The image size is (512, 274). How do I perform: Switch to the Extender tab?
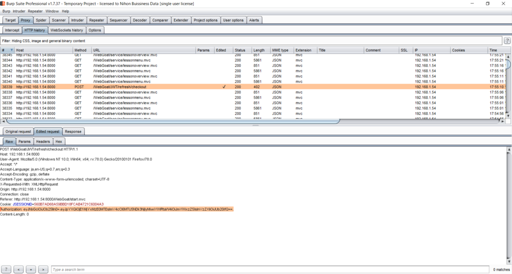point(181,20)
